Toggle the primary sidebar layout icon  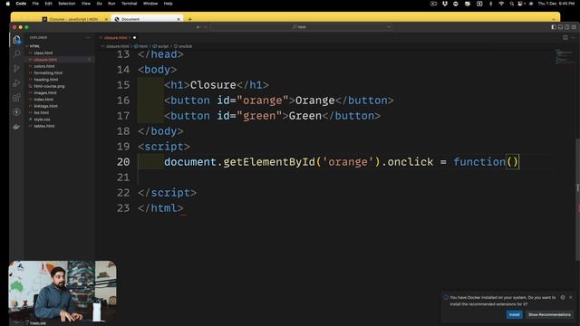pos(554,27)
